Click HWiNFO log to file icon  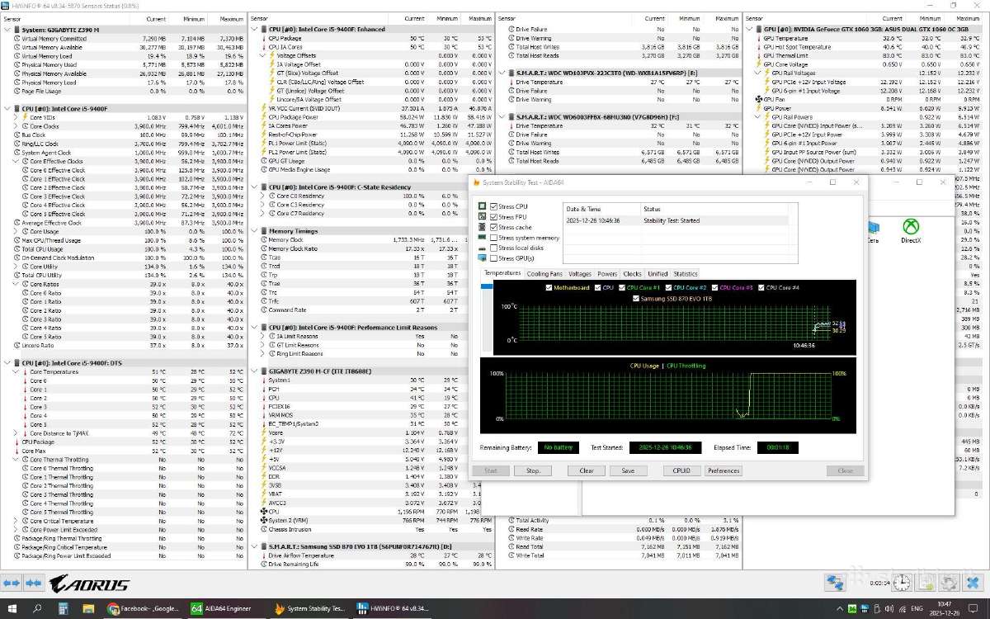coord(927,583)
